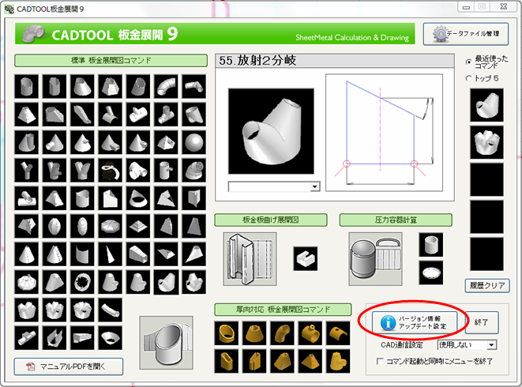Choose the octagonal dome icon
Image resolution: width=522 pixels, height=387 pixels.
pos(111,226)
